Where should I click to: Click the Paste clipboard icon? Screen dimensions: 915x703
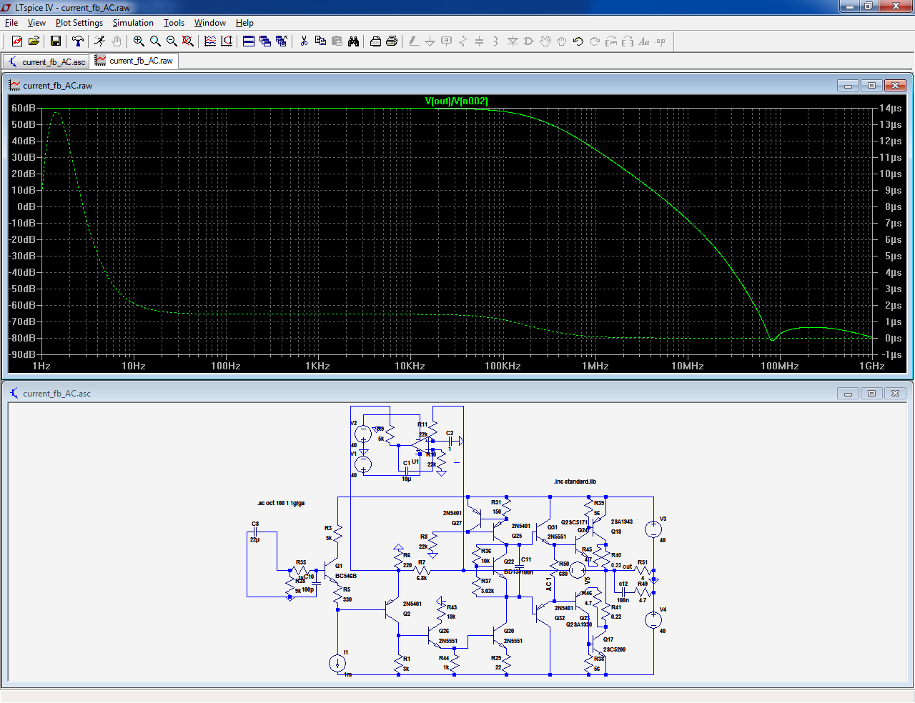(337, 41)
